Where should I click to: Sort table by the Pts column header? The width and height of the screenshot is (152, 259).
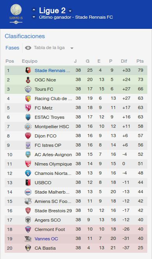coord(140,61)
